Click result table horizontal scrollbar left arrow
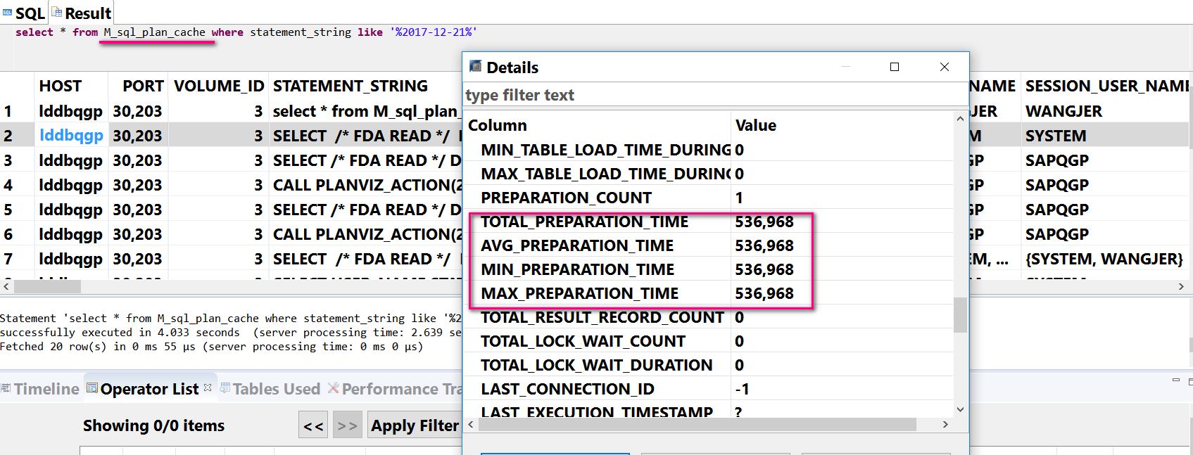The height and width of the screenshot is (455, 1193). pyautogui.click(x=6, y=286)
